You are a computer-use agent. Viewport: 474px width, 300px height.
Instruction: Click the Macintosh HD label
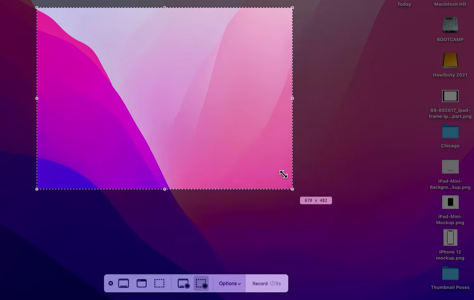450,4
